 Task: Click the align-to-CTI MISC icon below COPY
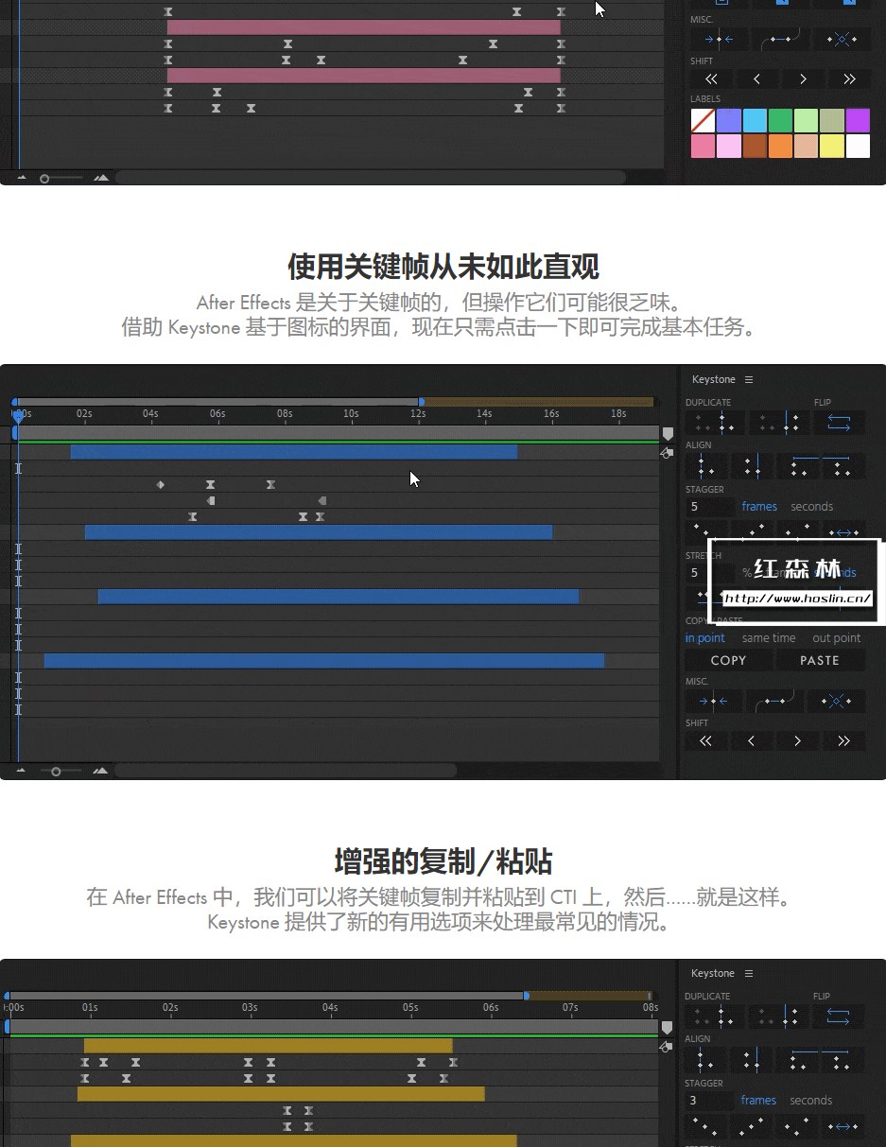click(x=713, y=702)
